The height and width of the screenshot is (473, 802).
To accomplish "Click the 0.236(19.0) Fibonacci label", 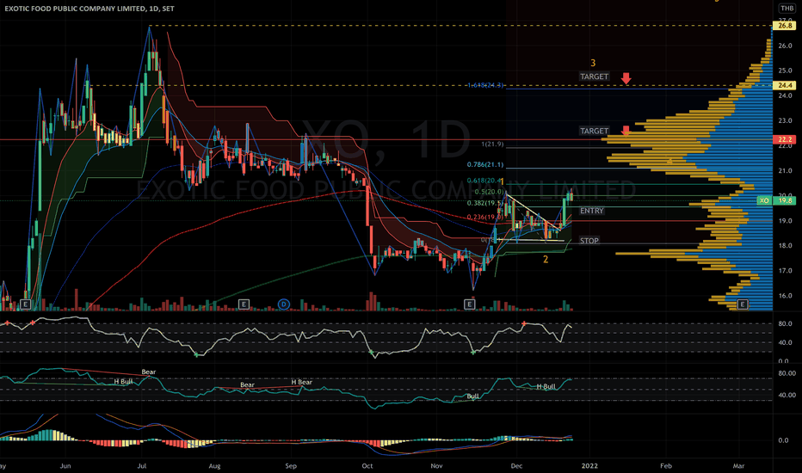I will coord(484,218).
